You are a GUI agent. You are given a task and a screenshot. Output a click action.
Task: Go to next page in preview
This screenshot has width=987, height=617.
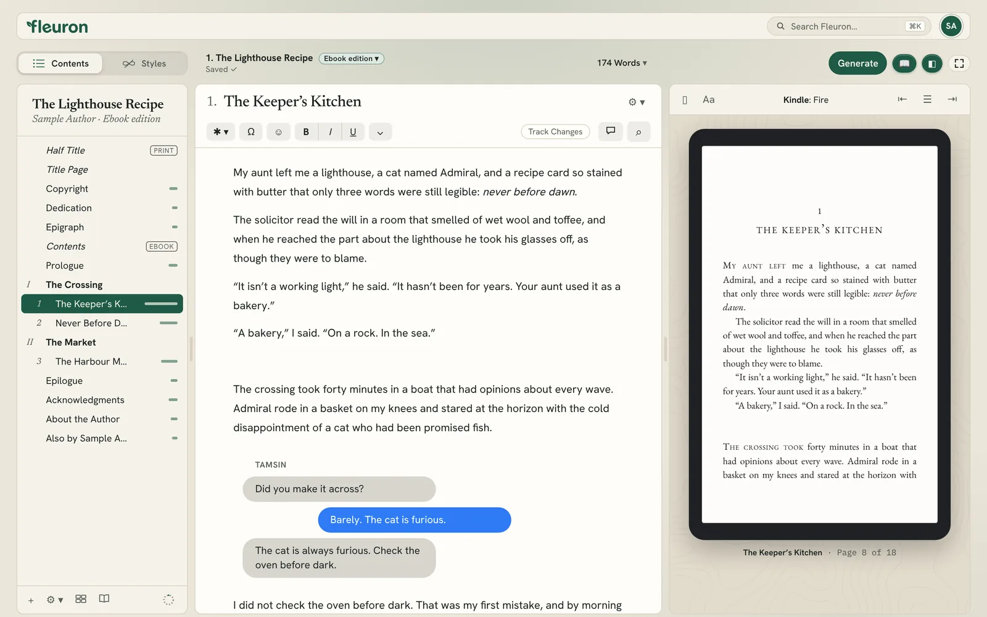(952, 99)
